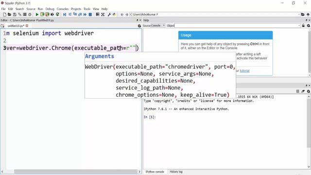Run selection or current line icon
This screenshot has height=175, width=311.
pyautogui.click(x=52, y=15)
